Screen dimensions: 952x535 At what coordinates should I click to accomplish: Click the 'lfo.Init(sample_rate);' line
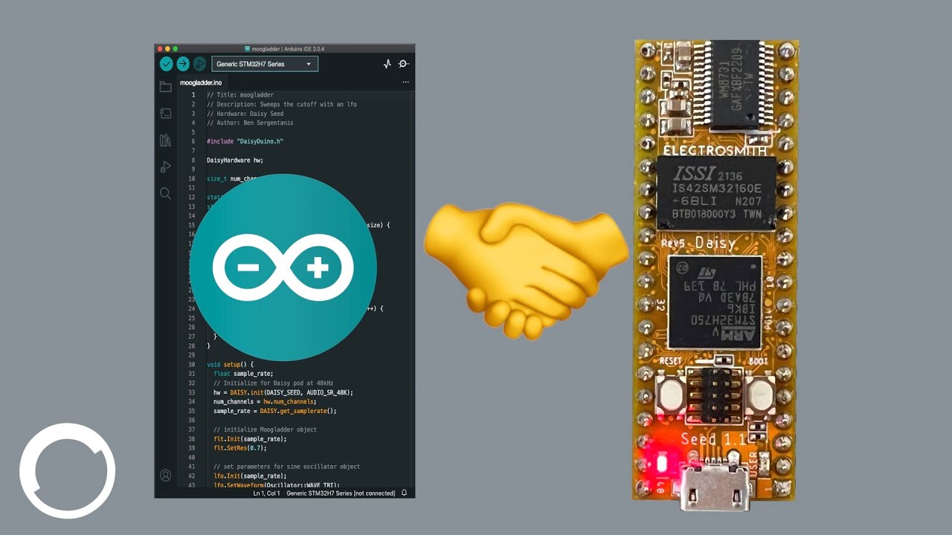coord(250,476)
